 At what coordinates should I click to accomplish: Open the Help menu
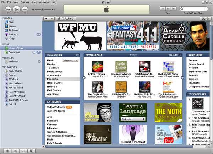54,2
